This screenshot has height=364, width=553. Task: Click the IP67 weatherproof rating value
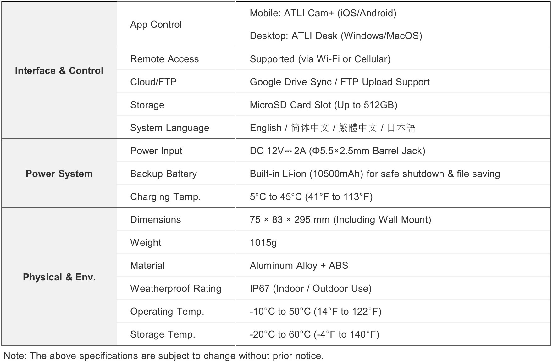311,289
